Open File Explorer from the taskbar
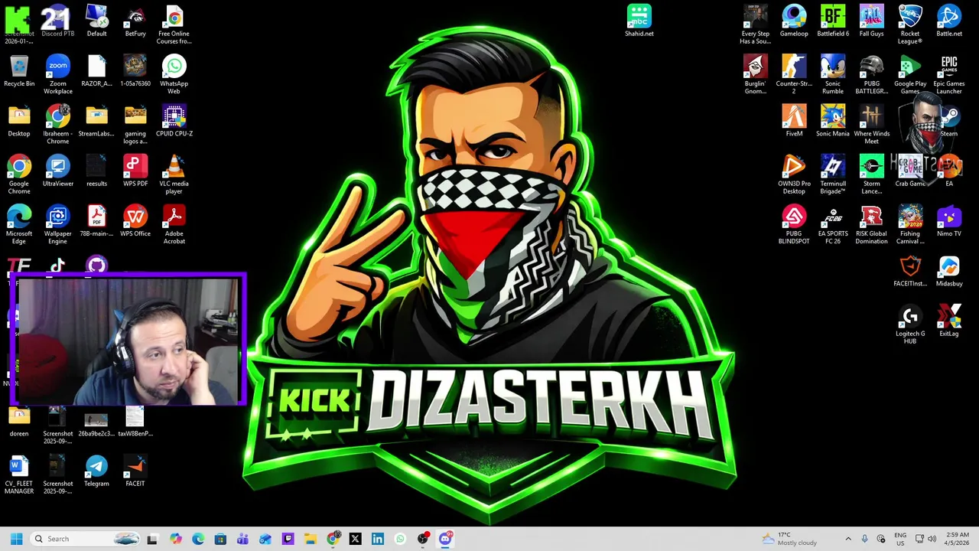The image size is (979, 551). [310, 539]
